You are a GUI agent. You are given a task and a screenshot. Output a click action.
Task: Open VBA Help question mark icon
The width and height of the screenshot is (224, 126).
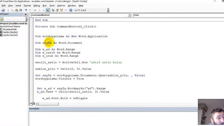71,10
